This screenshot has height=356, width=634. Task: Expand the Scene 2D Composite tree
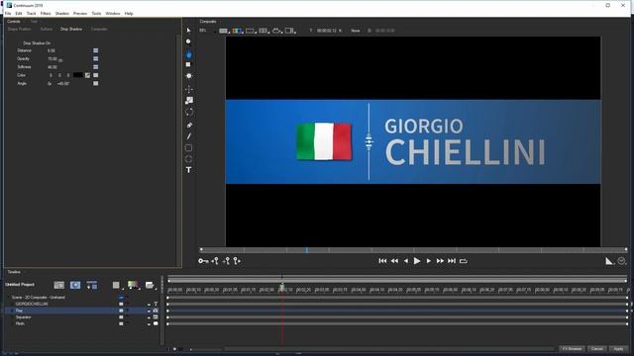(x=8, y=298)
